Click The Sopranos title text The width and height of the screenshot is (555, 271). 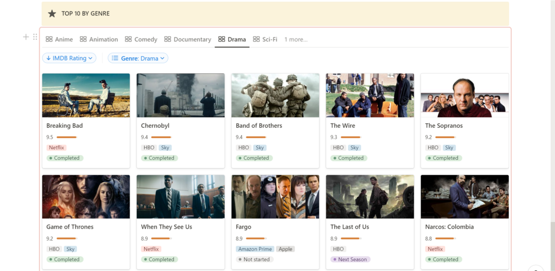(444, 126)
